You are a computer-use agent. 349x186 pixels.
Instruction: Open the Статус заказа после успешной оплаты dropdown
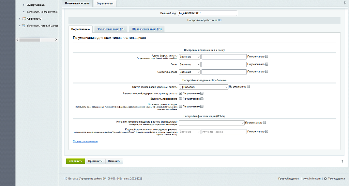(203, 87)
